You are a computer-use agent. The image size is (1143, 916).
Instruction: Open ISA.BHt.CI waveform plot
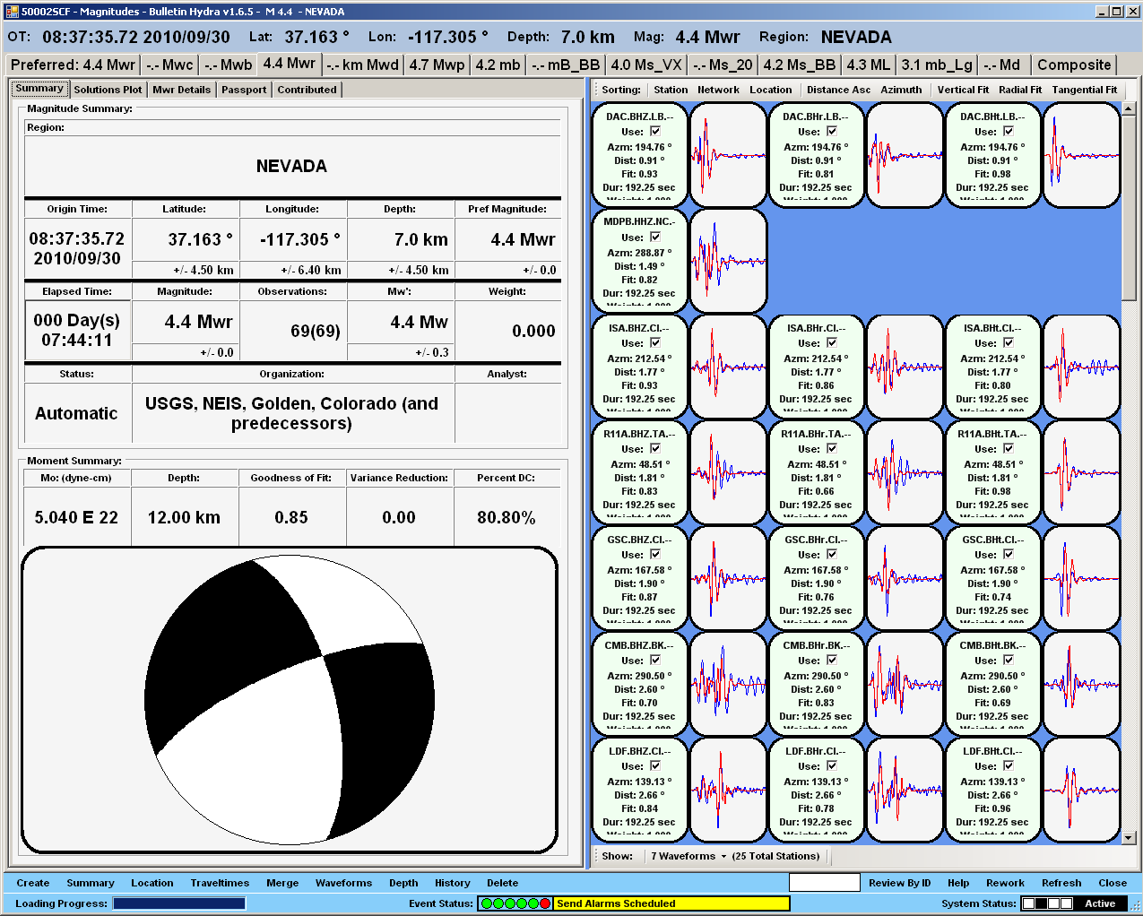point(1082,367)
